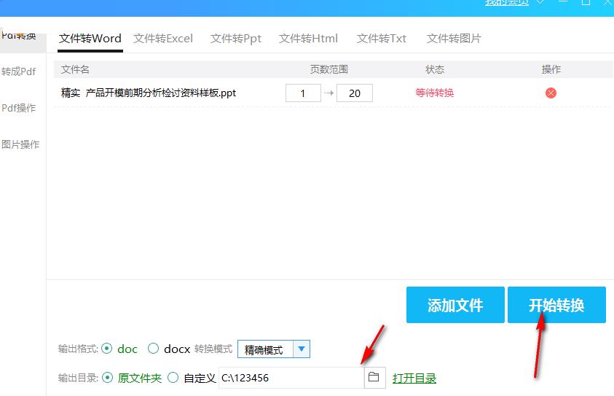This screenshot has height=396, width=614.
Task: Click the 操作 column header
Action: [x=551, y=69]
